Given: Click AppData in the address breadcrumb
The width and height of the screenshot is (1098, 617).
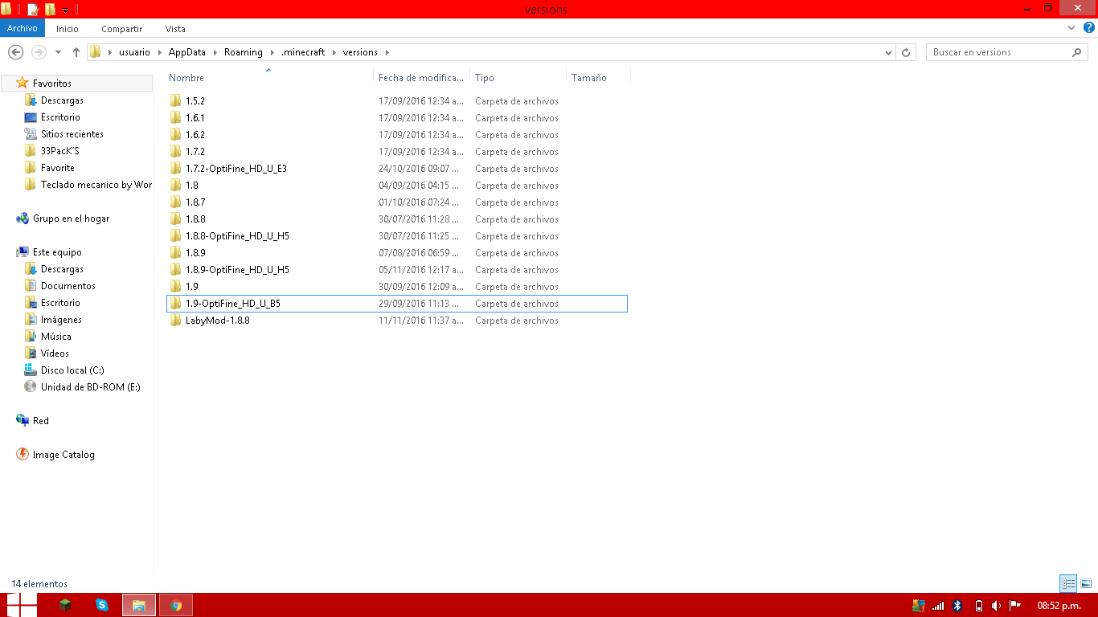Looking at the screenshot, I should coord(186,52).
